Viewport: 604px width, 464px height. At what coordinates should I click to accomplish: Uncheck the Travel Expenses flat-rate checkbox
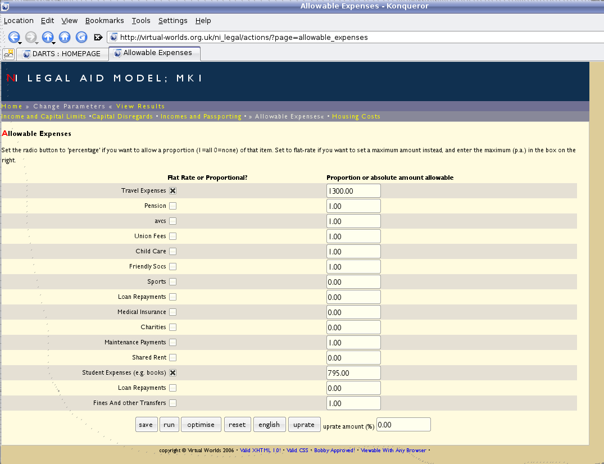172,190
